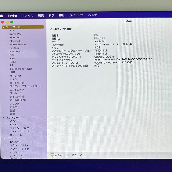Screen dimensions: 172x172
Task: Select Bluetooth in the sidebar
Action: (x=15, y=38)
